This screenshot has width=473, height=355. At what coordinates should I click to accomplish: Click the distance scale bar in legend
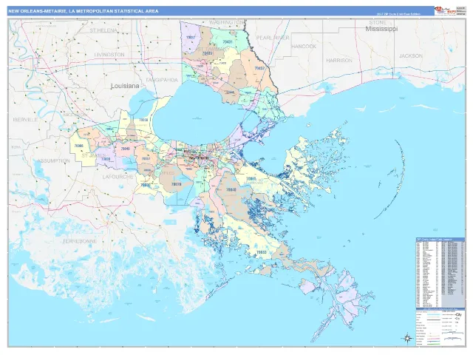[452, 332]
